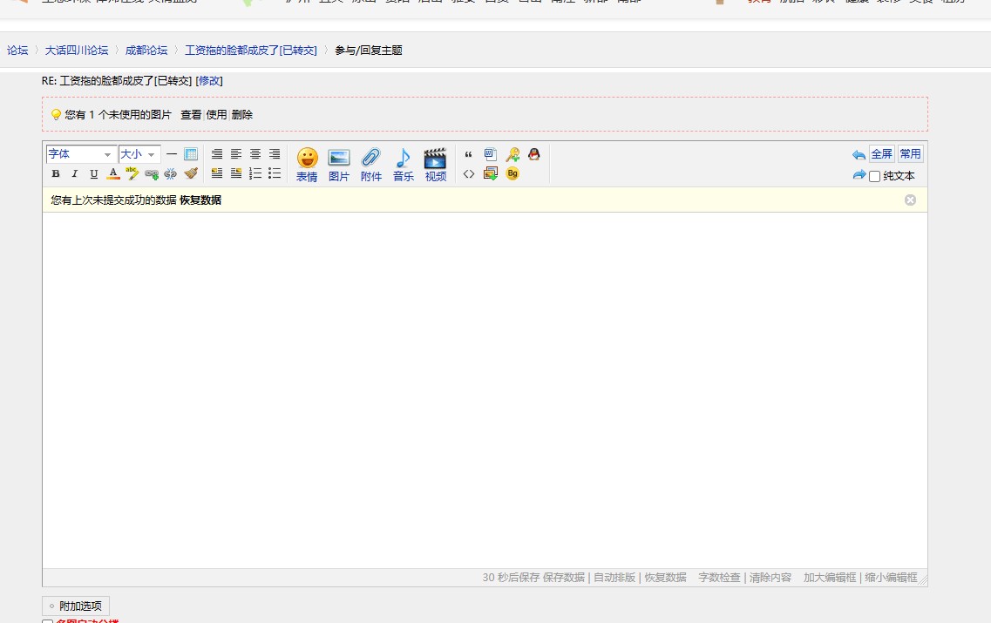The height and width of the screenshot is (623, 991).
Task: Go to 论坛 in the breadcrumb
Action: click(17, 50)
